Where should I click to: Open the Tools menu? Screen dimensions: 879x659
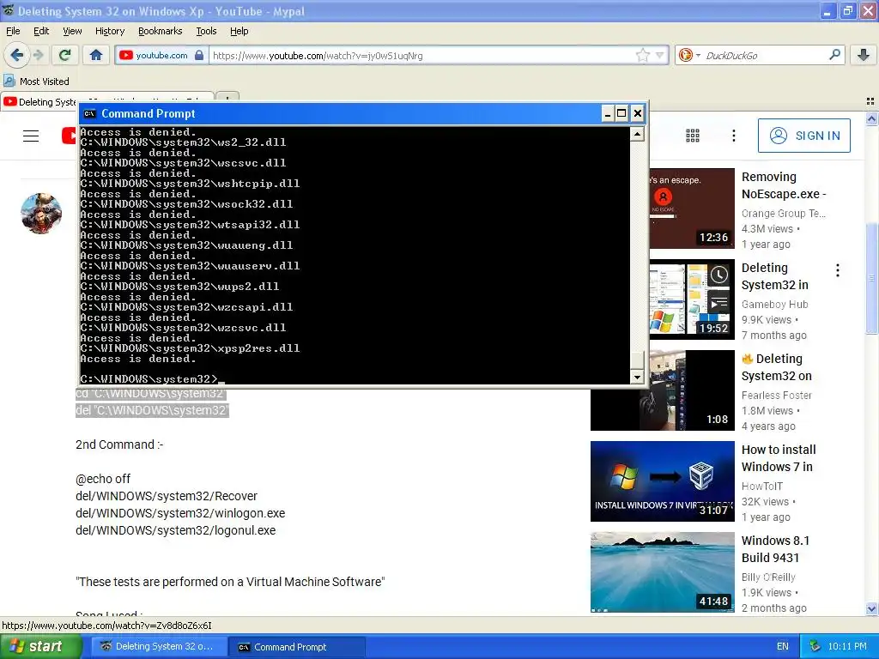click(206, 31)
